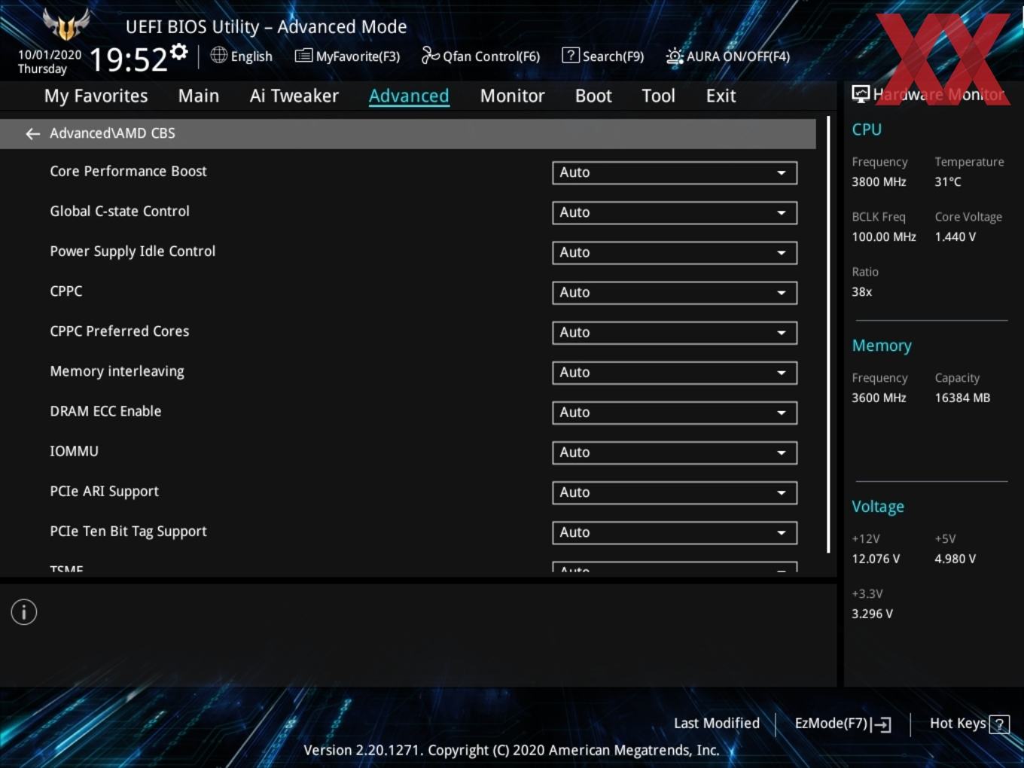Click the 19:52 clock time
This screenshot has height=768, width=1024.
128,59
